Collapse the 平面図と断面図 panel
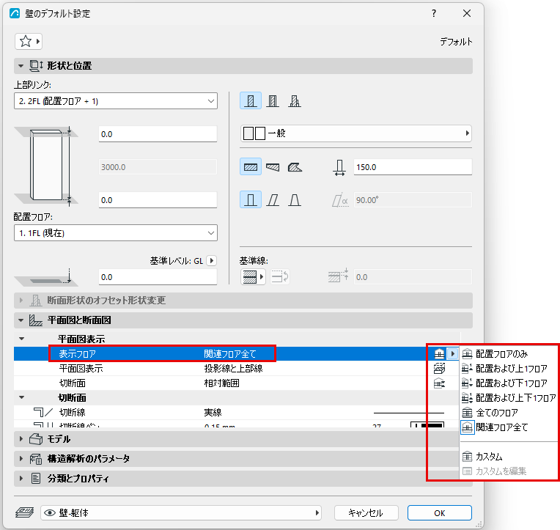Screen dimensions: 560x530 point(21,320)
